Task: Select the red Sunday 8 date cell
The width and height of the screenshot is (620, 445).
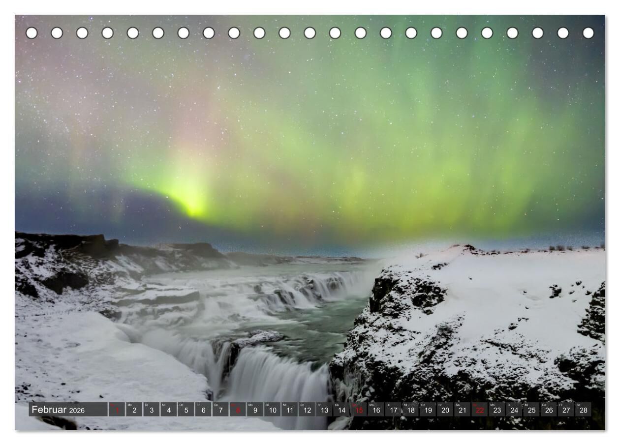Action: point(237,410)
